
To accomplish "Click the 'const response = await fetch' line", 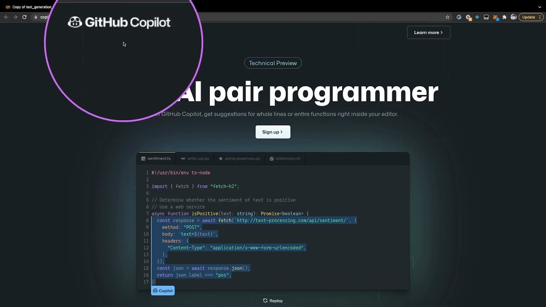I will point(257,220).
